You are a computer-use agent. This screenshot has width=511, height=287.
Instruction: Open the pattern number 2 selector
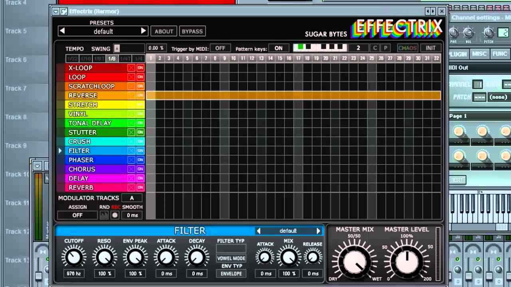tap(358, 48)
